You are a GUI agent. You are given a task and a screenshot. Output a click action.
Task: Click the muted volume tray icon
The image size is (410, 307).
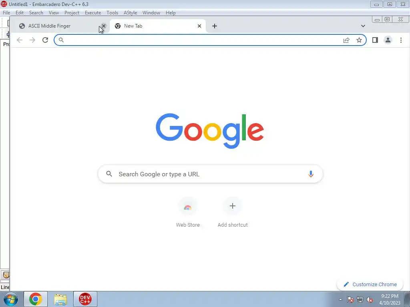pyautogui.click(x=370, y=299)
